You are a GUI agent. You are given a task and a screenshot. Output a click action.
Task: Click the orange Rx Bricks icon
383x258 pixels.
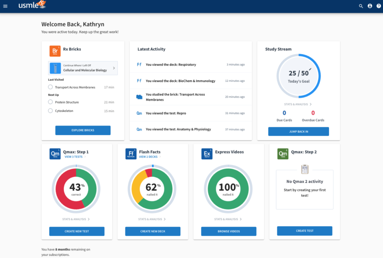pyautogui.click(x=55, y=51)
